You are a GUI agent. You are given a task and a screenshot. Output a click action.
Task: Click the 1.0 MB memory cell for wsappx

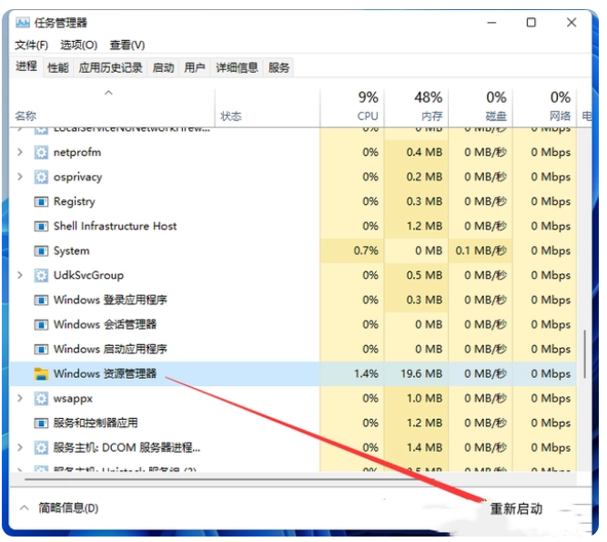point(416,399)
